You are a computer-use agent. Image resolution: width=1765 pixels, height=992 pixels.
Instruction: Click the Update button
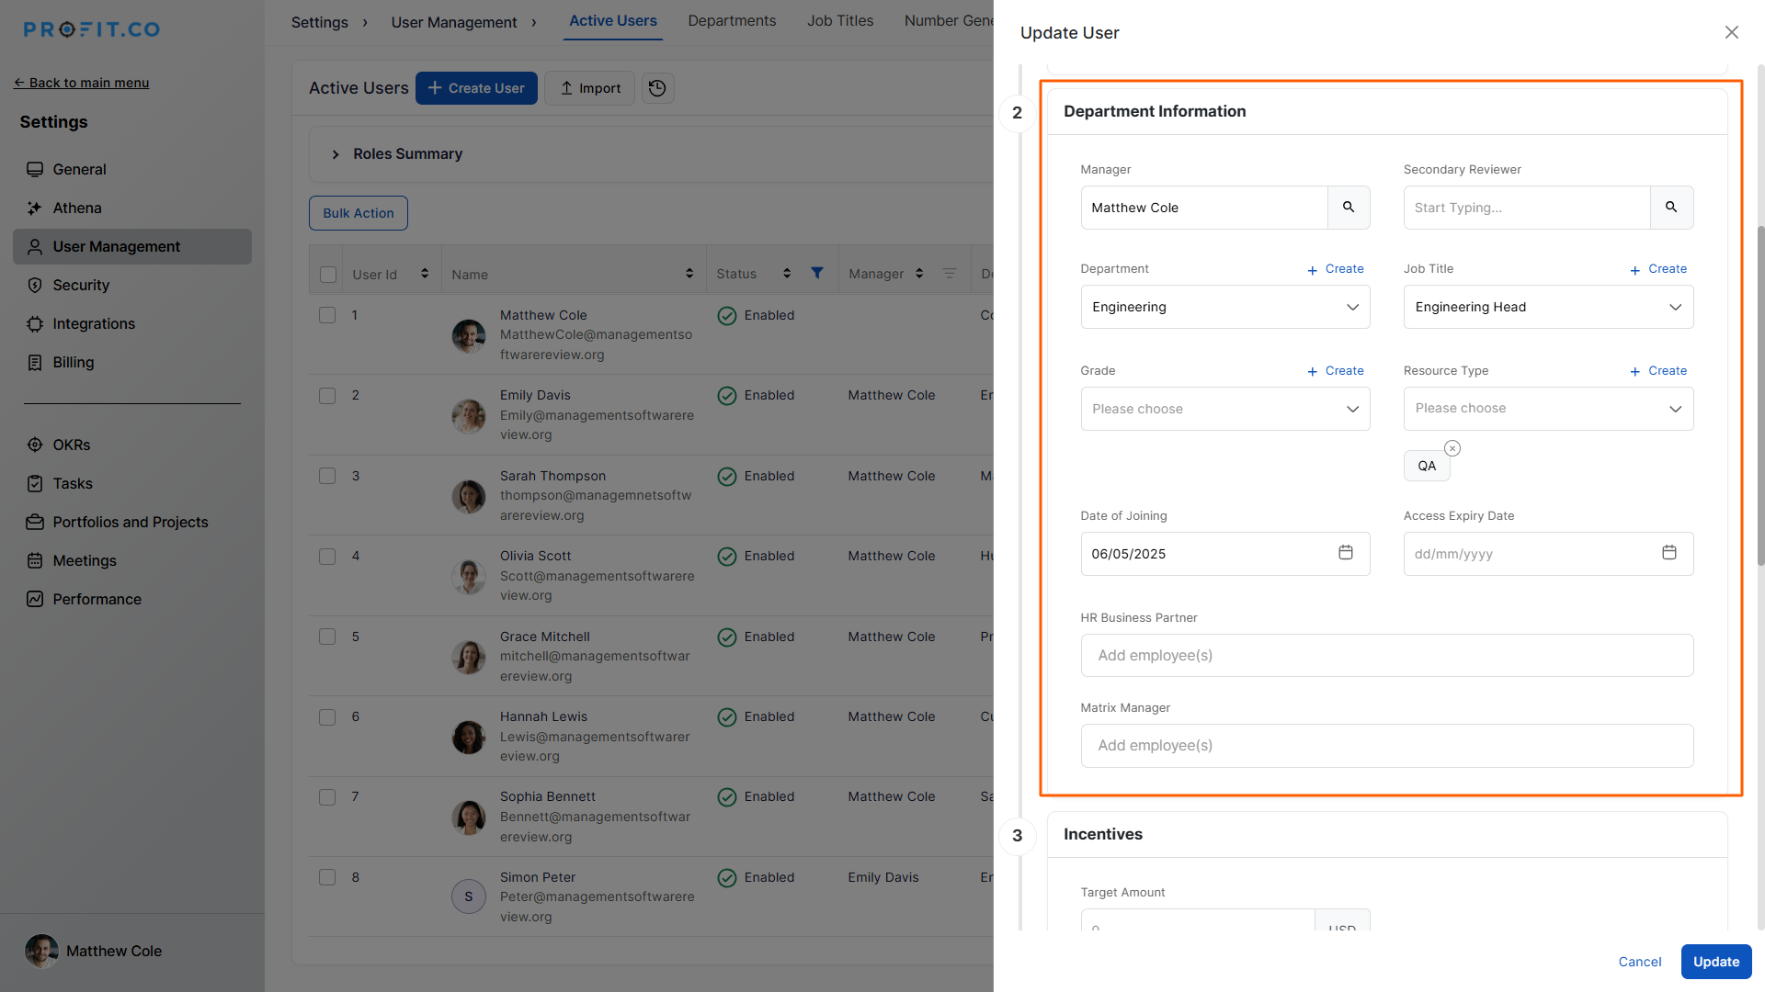click(x=1715, y=962)
